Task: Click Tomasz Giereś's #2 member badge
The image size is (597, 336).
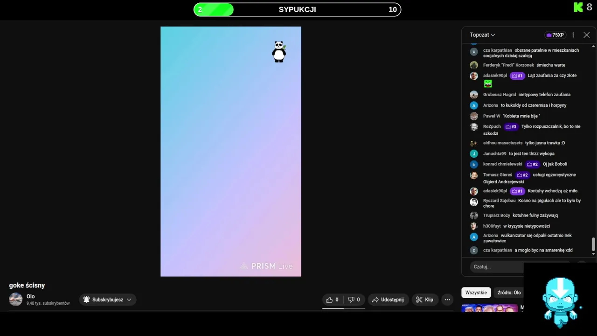Action: coord(523,175)
